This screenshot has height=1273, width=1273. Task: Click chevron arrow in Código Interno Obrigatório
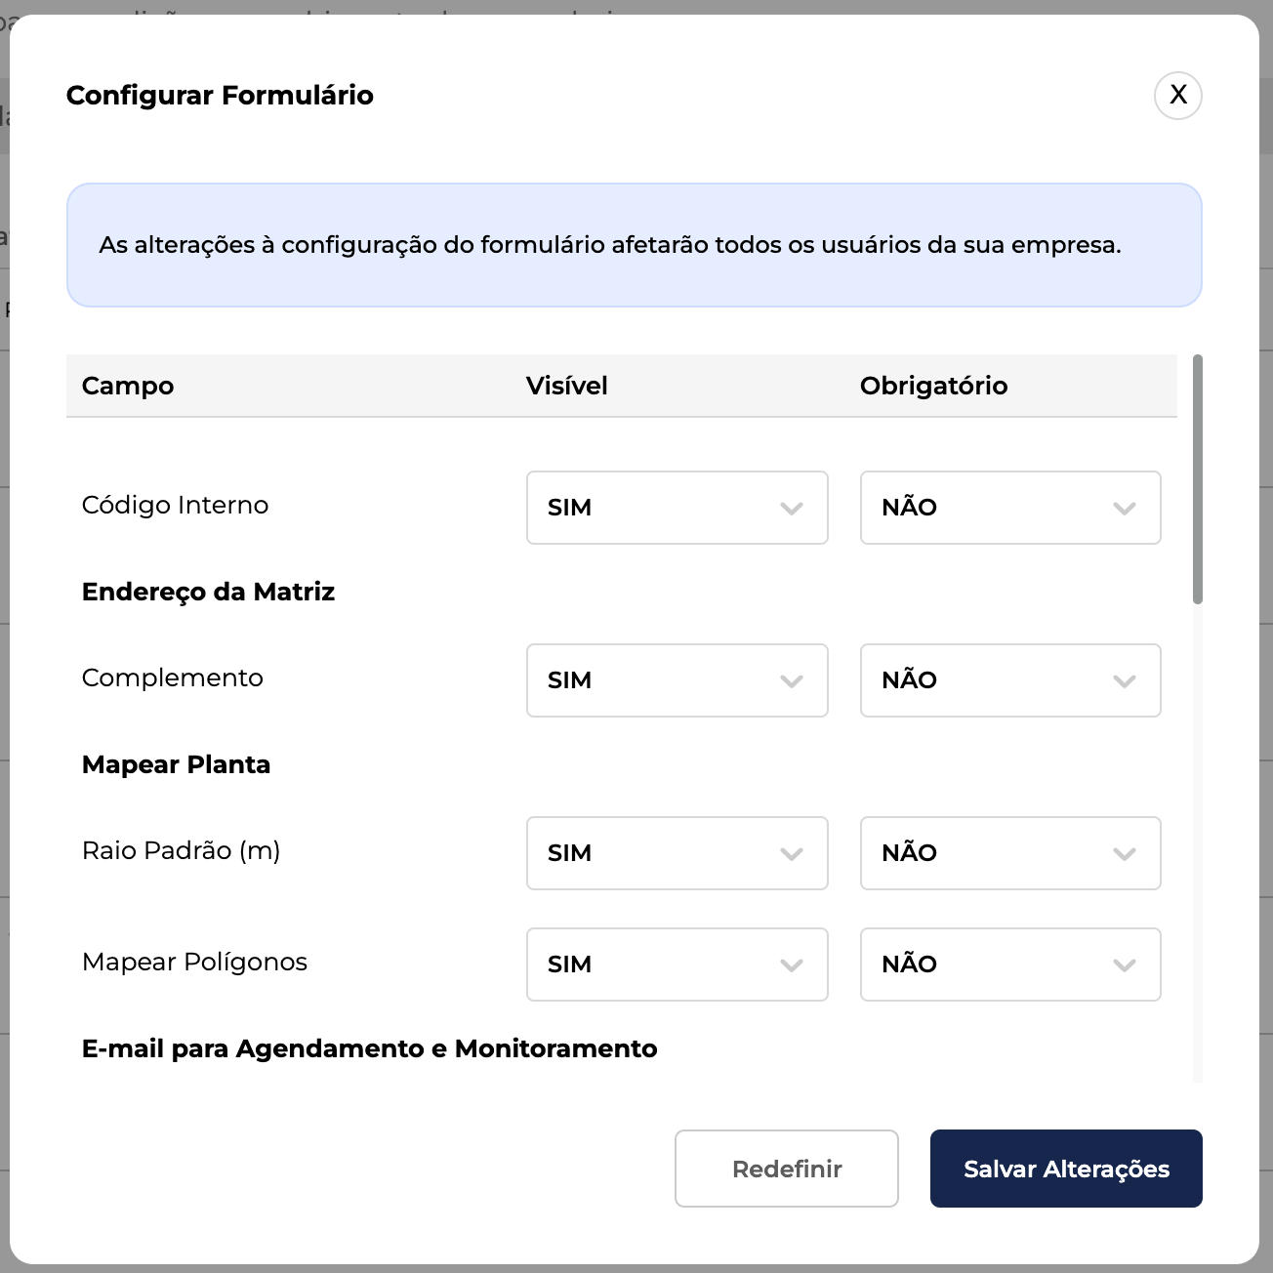(1125, 509)
